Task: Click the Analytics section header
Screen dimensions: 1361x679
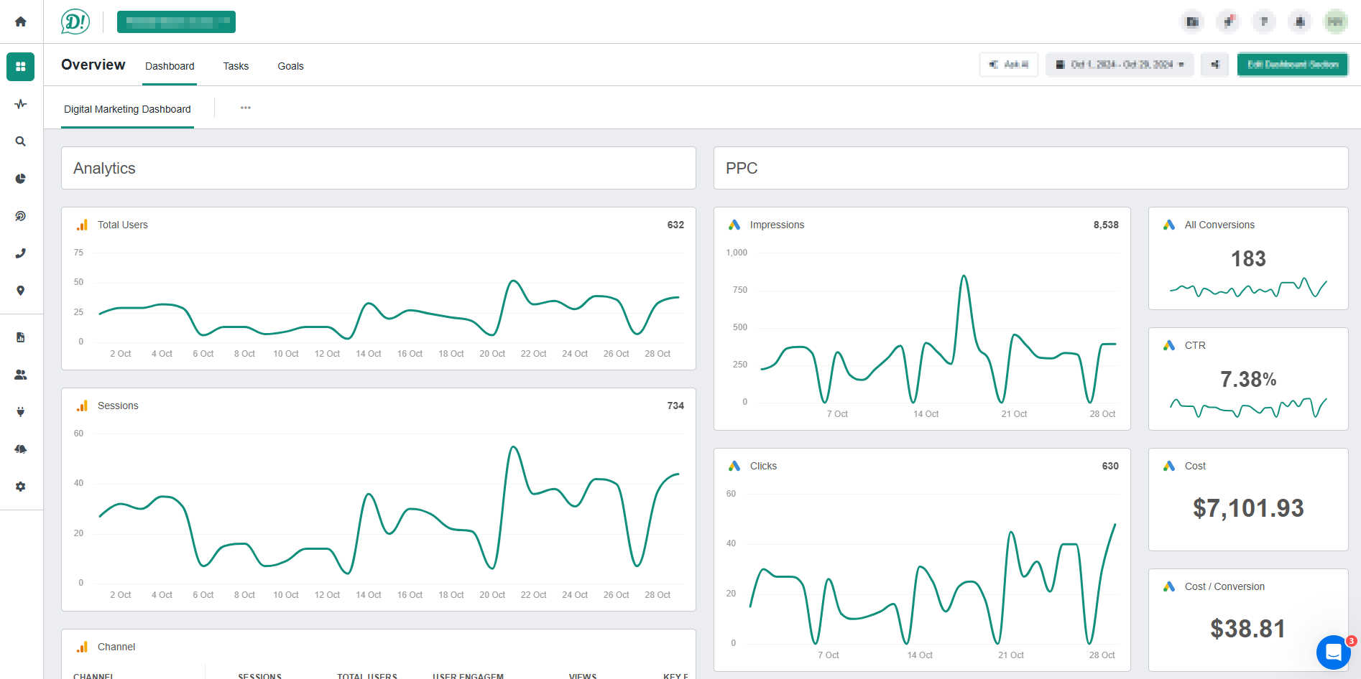Action: click(x=379, y=168)
